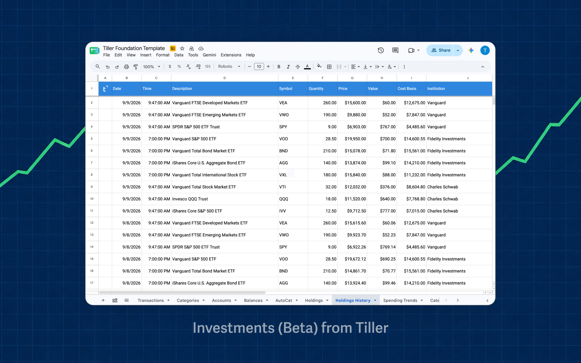The image size is (581, 363).
Task: Click the Share button
Action: 440,50
